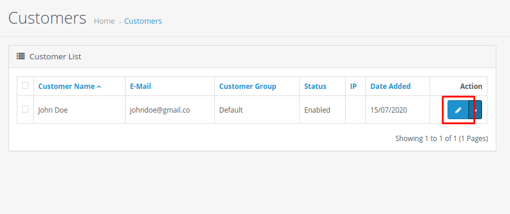
Task: Go to Home in the breadcrumb
Action: 104,21
